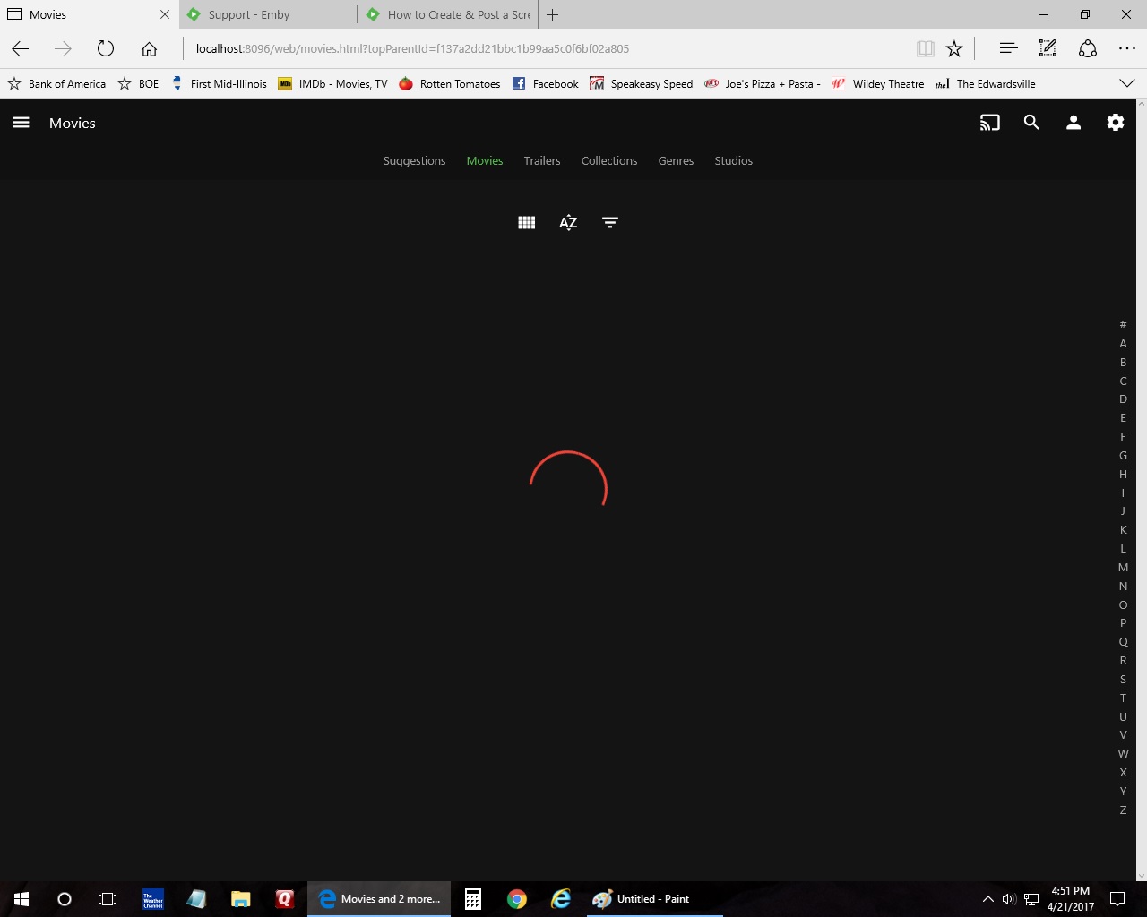
Task: Open the Suggestions tab
Action: click(414, 161)
